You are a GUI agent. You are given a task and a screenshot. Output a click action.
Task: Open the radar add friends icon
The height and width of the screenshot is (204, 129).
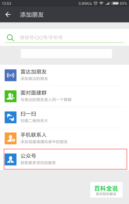[11, 75]
